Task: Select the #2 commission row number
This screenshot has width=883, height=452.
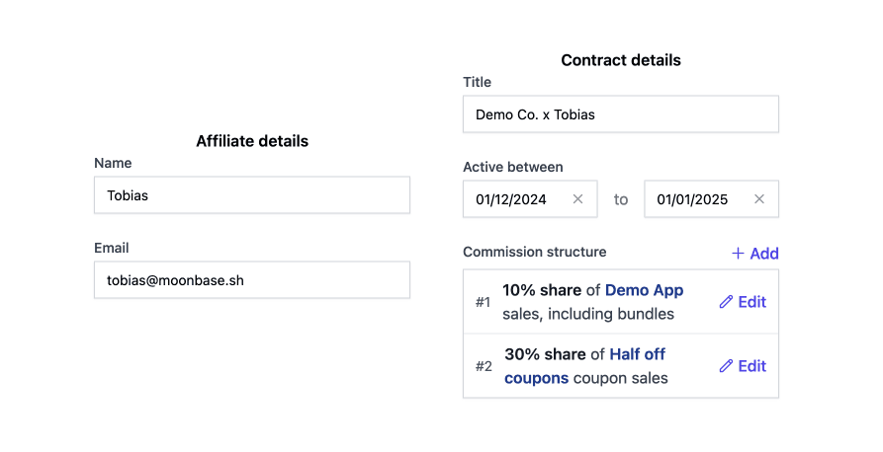Action: (x=483, y=366)
